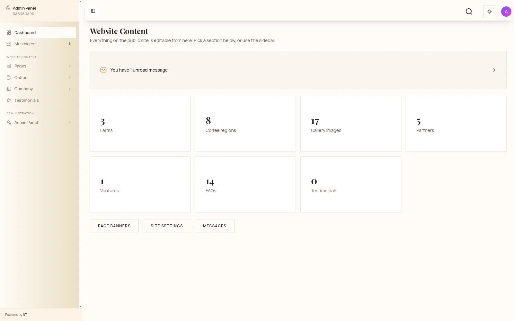
Task: Expand the Company chevron
Action: tap(69, 89)
